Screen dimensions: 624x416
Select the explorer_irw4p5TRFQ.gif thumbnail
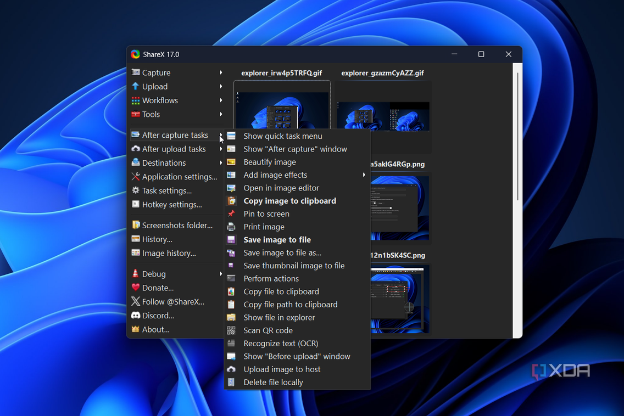[282, 105]
